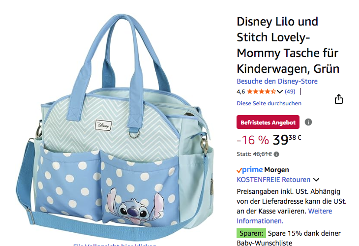Image resolution: width=359 pixels, height=246 pixels.
Task: Click info icon next to Befristetes Angebot
Action: 308,122
